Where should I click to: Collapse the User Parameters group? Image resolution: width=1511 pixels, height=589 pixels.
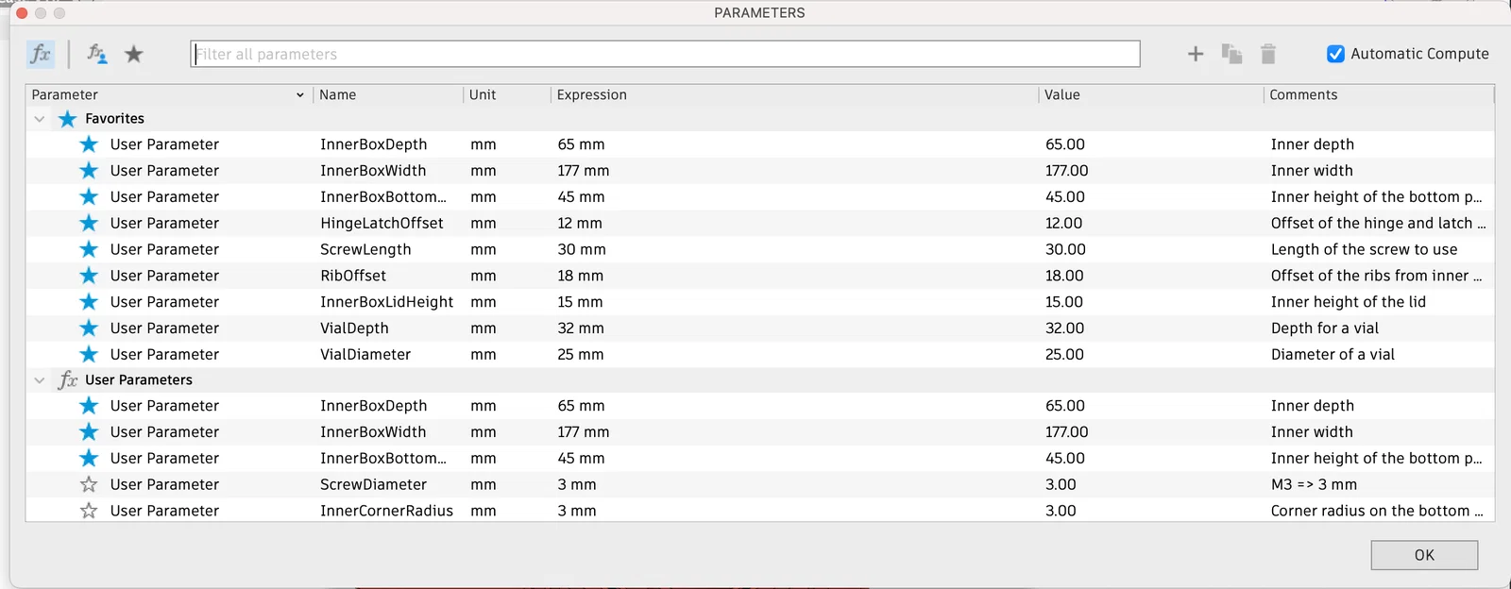click(x=39, y=380)
